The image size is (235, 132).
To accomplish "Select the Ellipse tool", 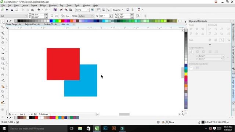I will [x=3, y=63].
